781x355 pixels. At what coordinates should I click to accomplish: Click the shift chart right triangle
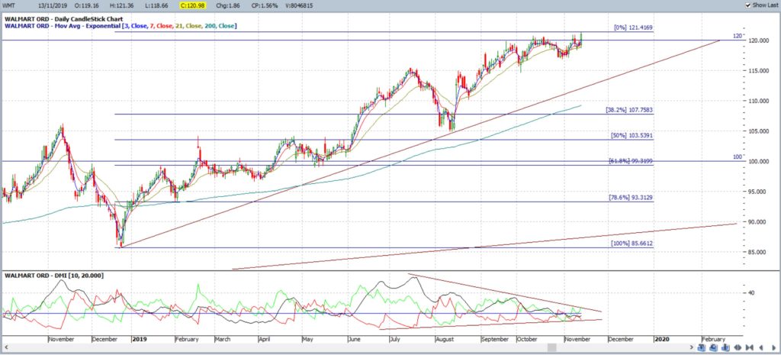point(773,347)
